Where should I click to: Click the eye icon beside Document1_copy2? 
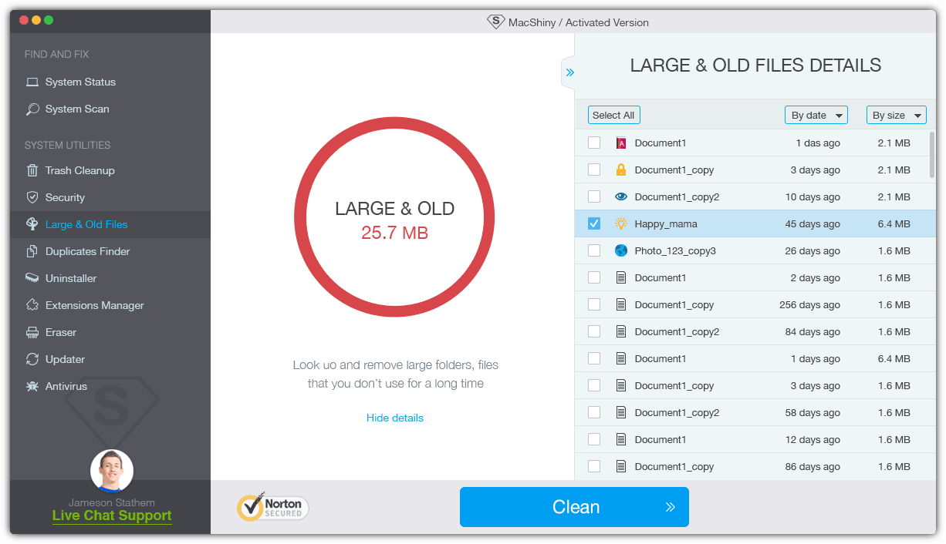[x=621, y=196]
